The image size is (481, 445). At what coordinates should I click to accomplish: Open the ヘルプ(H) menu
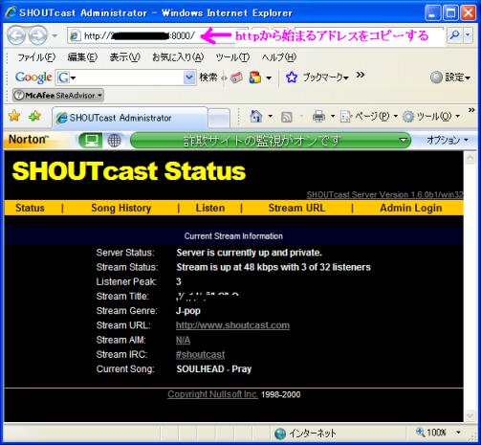[279, 57]
